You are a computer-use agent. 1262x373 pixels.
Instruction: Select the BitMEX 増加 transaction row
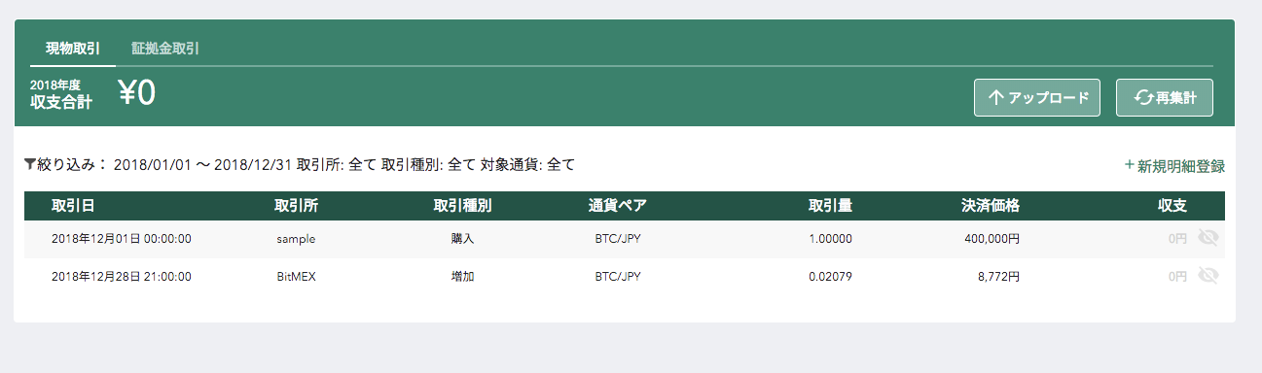coord(625,277)
